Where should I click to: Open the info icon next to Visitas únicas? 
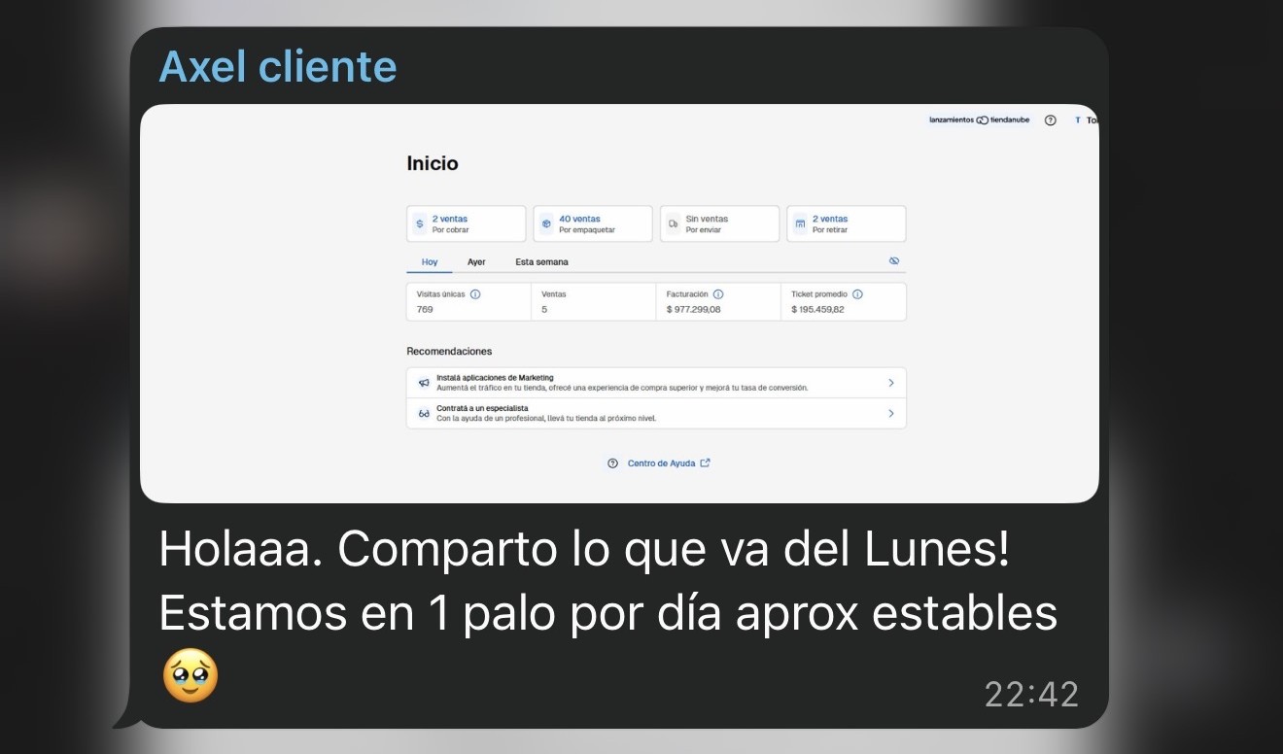(x=475, y=293)
